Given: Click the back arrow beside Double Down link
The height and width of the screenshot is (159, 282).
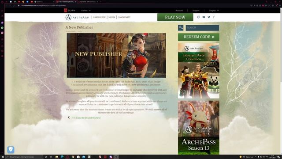Looking at the screenshot, I should tap(69, 117).
